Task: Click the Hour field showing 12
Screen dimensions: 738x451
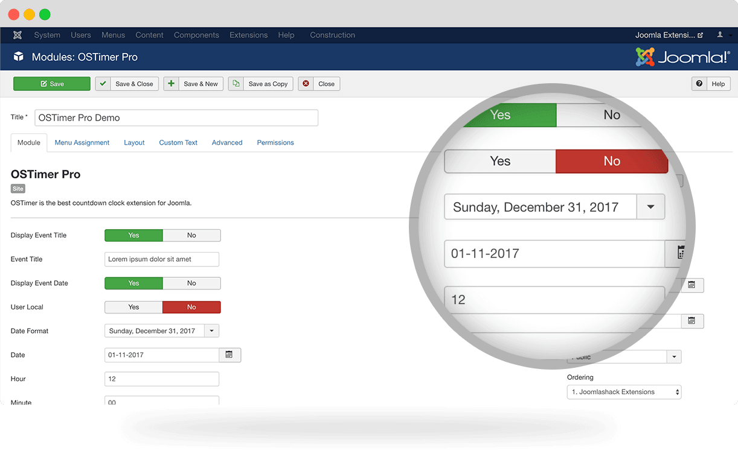Action: [x=162, y=379]
